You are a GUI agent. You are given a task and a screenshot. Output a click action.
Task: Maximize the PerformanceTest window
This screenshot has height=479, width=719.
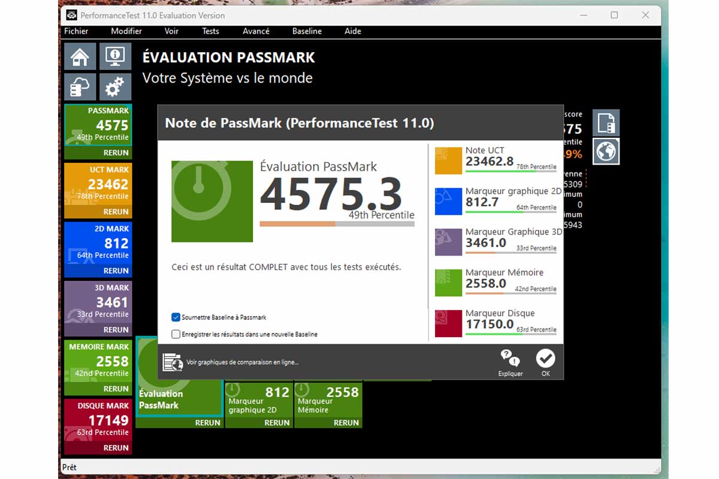[x=614, y=15]
